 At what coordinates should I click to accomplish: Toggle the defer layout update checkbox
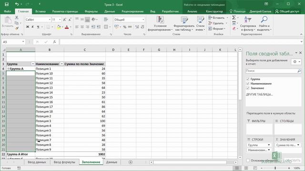pyautogui.click(x=248, y=161)
